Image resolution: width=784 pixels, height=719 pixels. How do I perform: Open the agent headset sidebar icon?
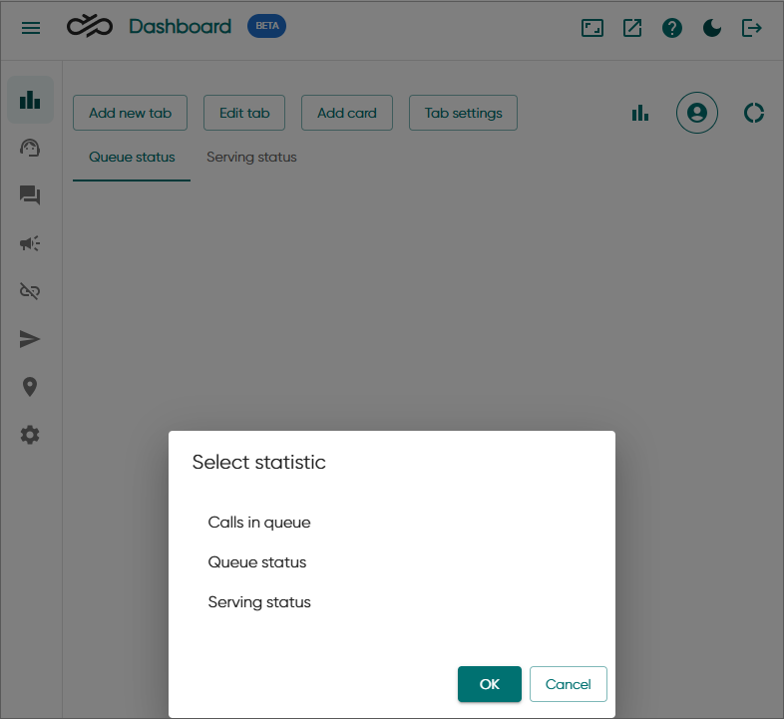(x=30, y=148)
